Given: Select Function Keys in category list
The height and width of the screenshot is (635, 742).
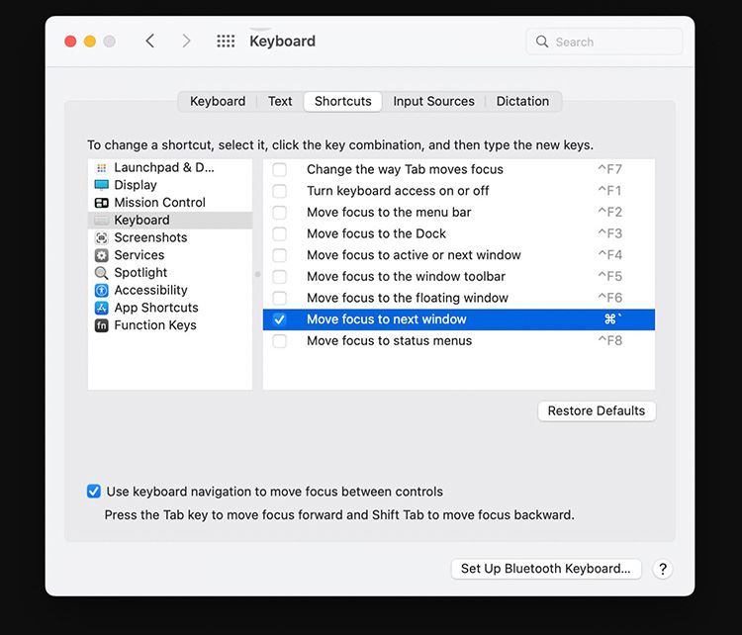Looking at the screenshot, I should [170, 325].
